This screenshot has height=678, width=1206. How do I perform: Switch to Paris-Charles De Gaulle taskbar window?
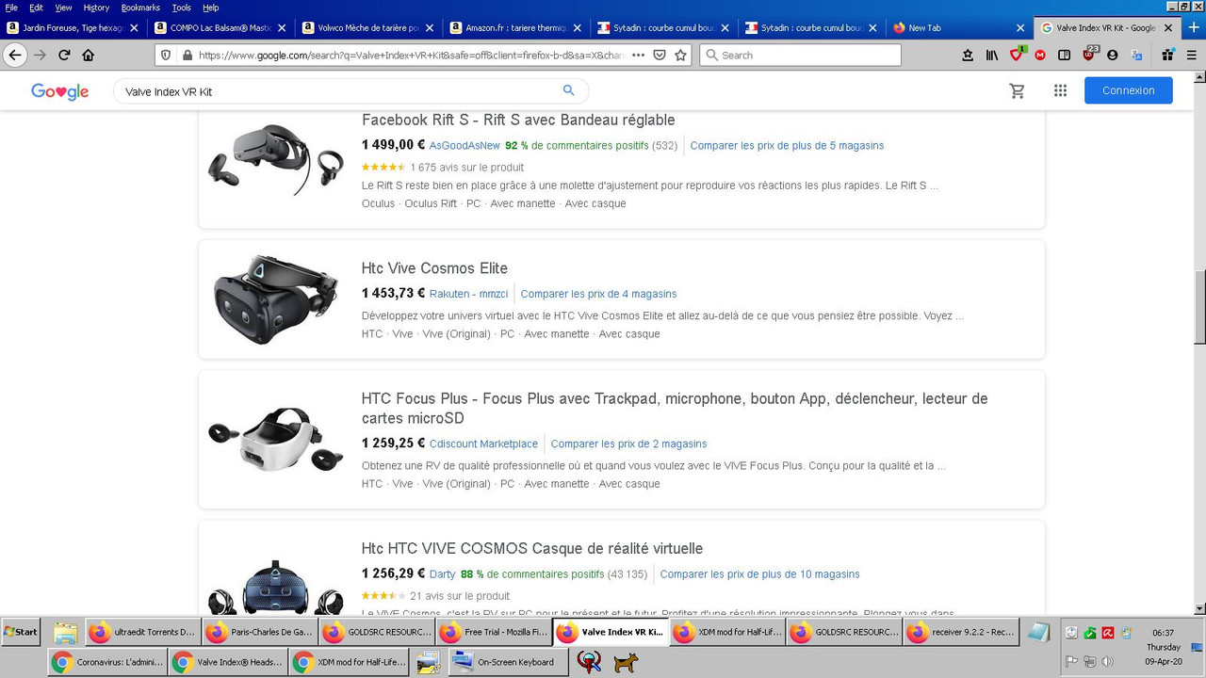pos(259,632)
